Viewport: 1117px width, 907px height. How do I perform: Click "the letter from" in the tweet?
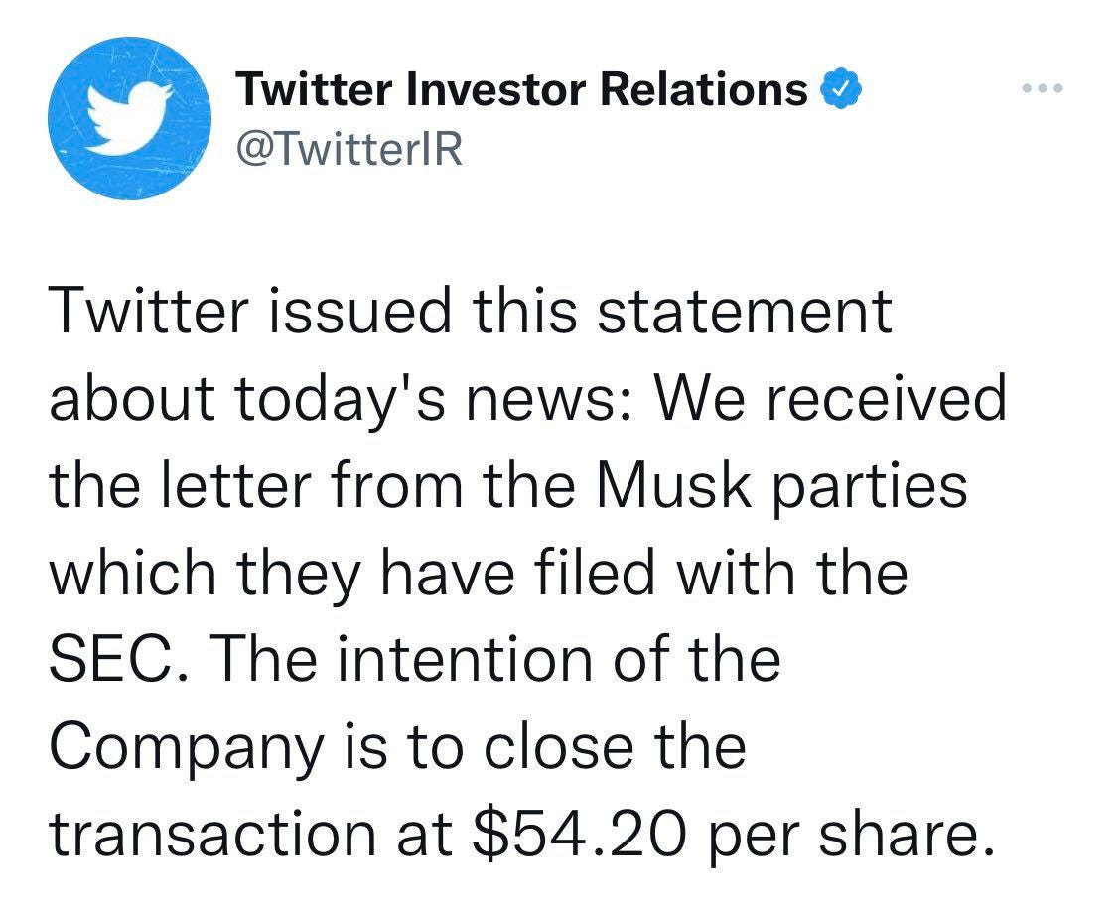(256, 486)
